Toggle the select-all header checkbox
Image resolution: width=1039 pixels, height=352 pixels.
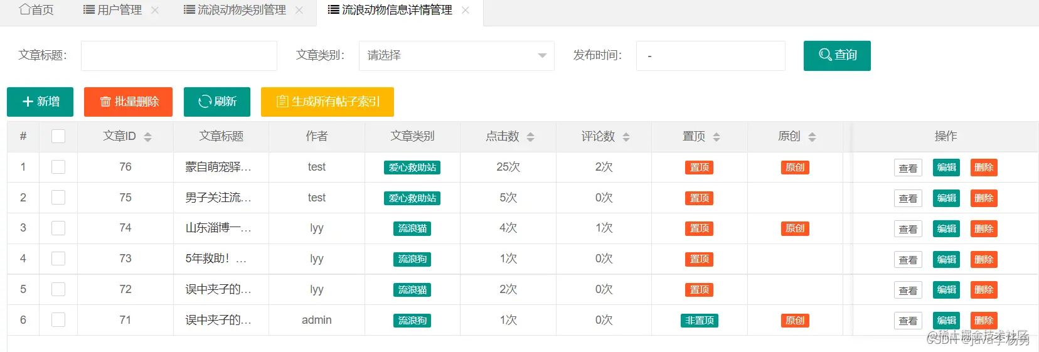coord(58,136)
